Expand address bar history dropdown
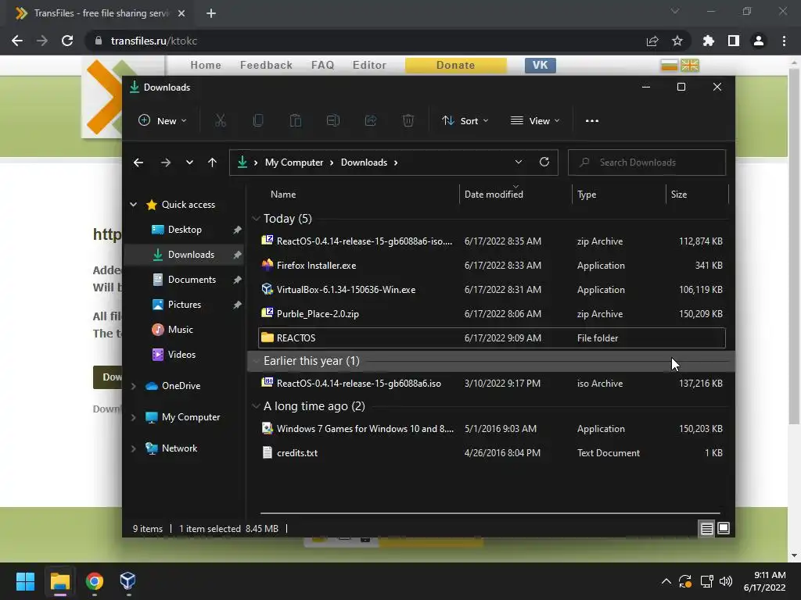This screenshot has width=801, height=600. pyautogui.click(x=519, y=162)
